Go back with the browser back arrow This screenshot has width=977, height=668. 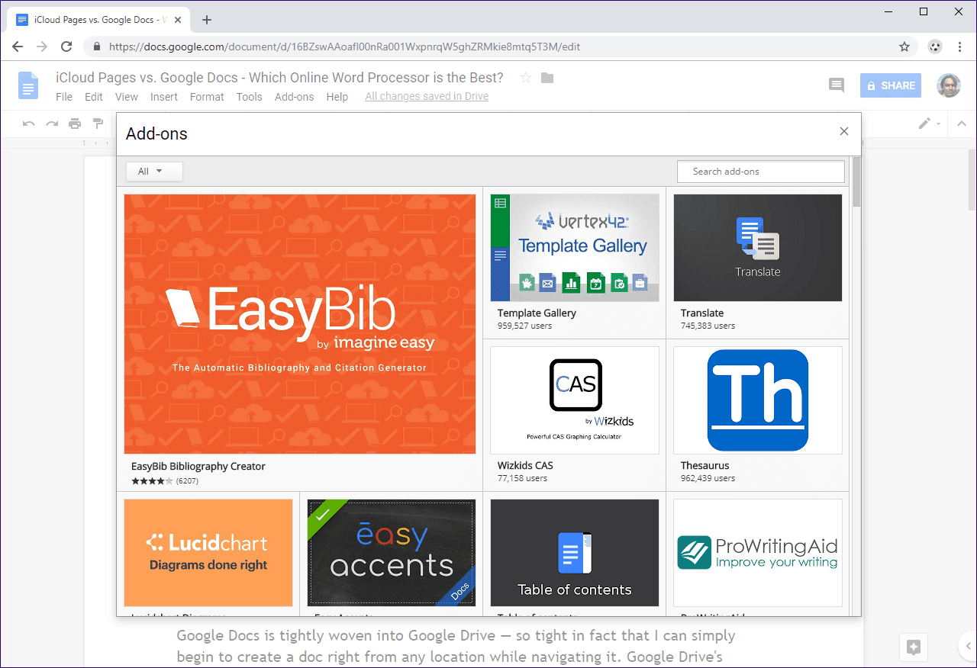tap(18, 47)
